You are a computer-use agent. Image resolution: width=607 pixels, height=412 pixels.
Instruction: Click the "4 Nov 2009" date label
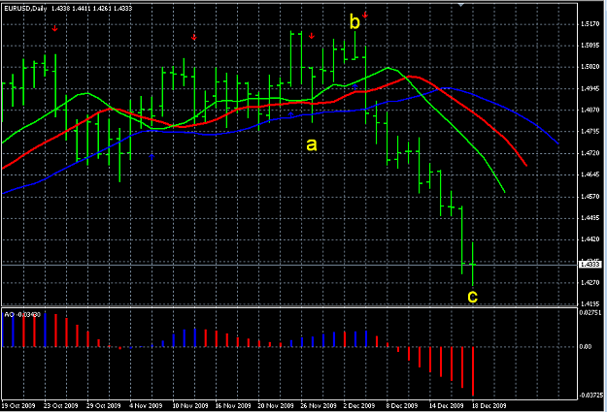[146, 406]
